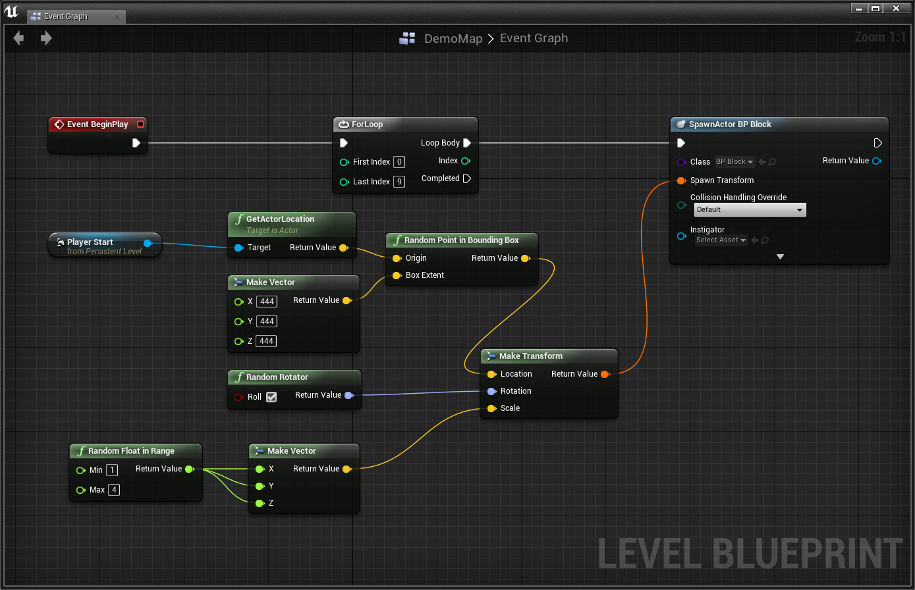Browse to Class asset with magnifier icon
Image resolution: width=915 pixels, height=590 pixels.
pyautogui.click(x=772, y=161)
